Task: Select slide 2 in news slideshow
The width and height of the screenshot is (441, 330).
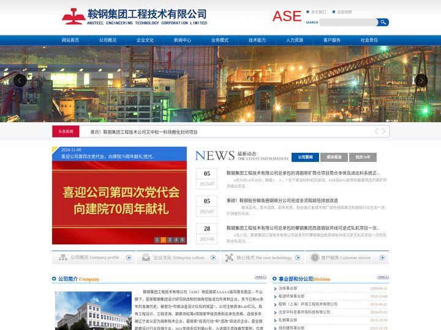Action: [x=163, y=240]
